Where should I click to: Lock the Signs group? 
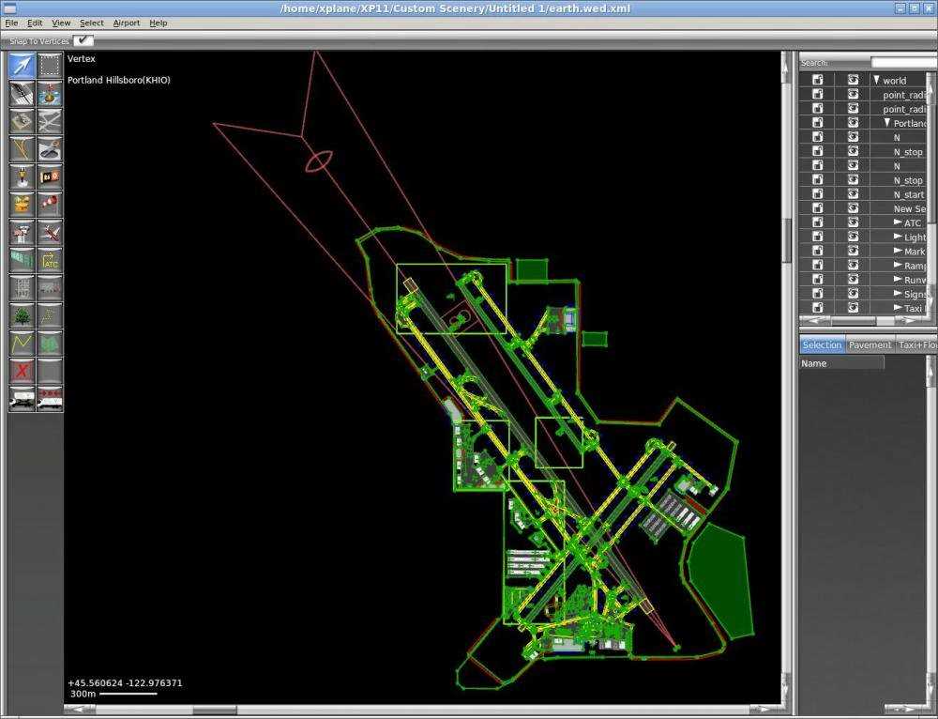[818, 294]
